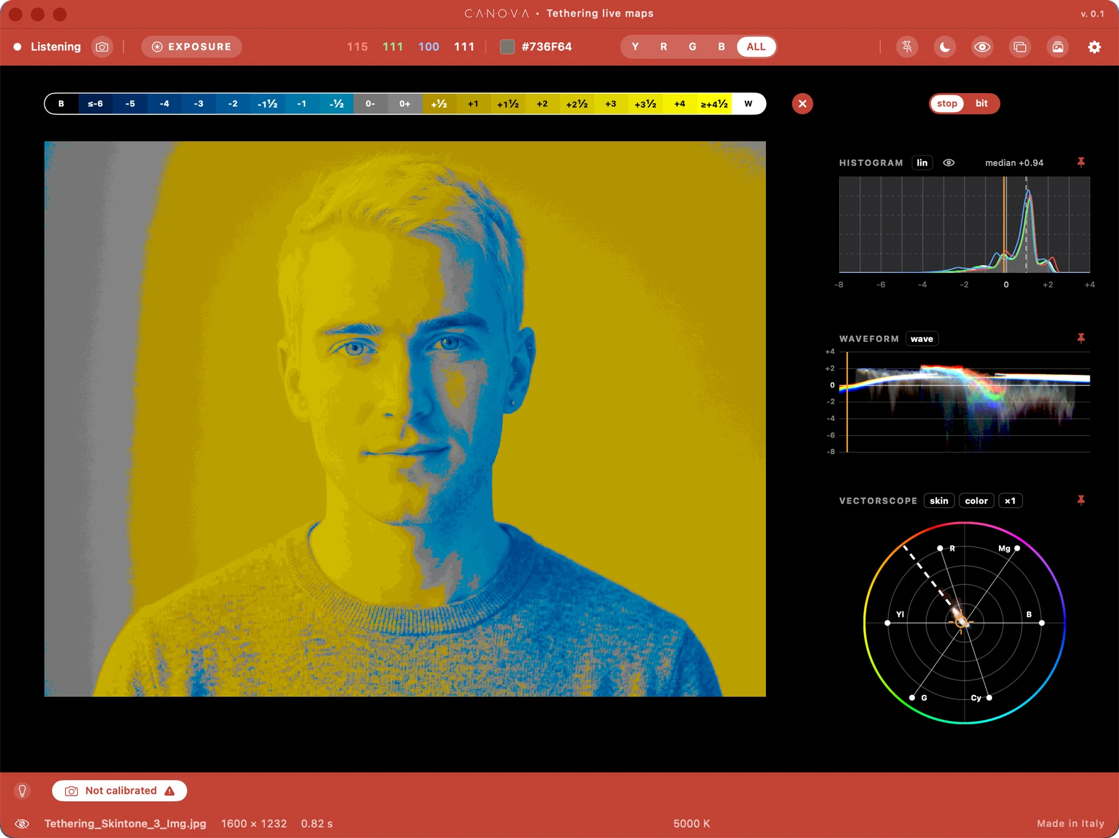The width and height of the screenshot is (1119, 838).
Task: Open settings with the gear icon
Action: 1095,47
